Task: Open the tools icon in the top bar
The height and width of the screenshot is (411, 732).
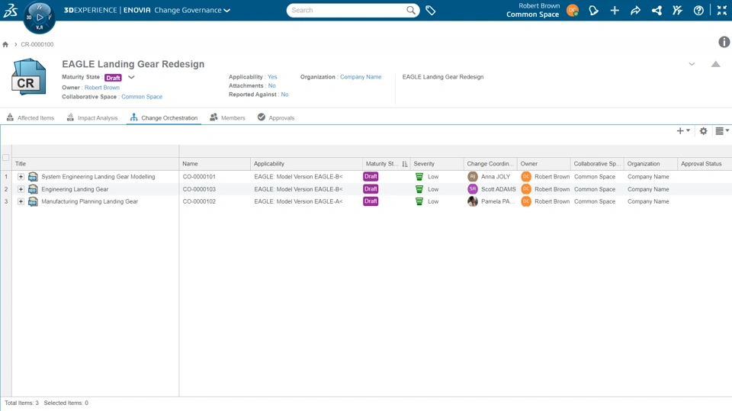Action: [x=677, y=10]
